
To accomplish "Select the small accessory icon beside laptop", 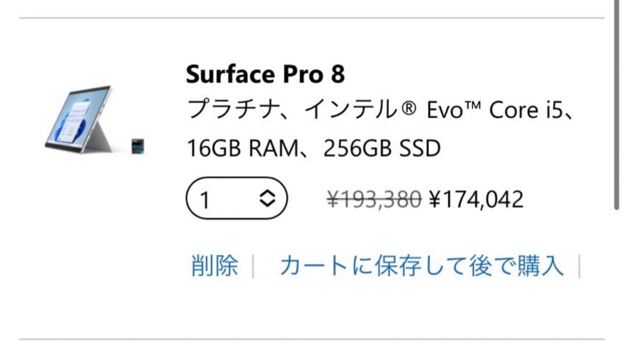I will (136, 145).
